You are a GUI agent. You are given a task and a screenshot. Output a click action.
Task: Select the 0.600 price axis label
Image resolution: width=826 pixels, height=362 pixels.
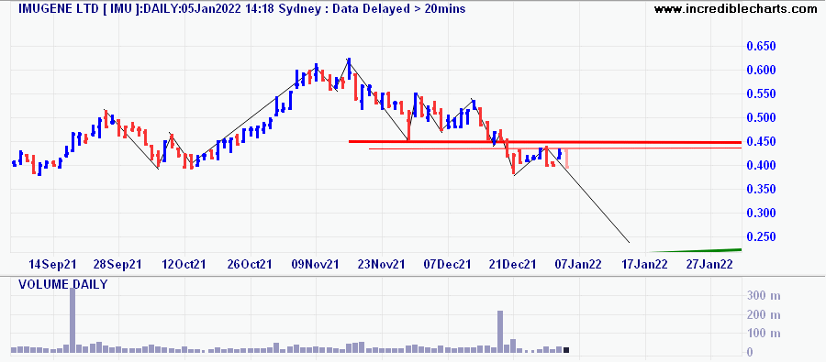coord(761,71)
